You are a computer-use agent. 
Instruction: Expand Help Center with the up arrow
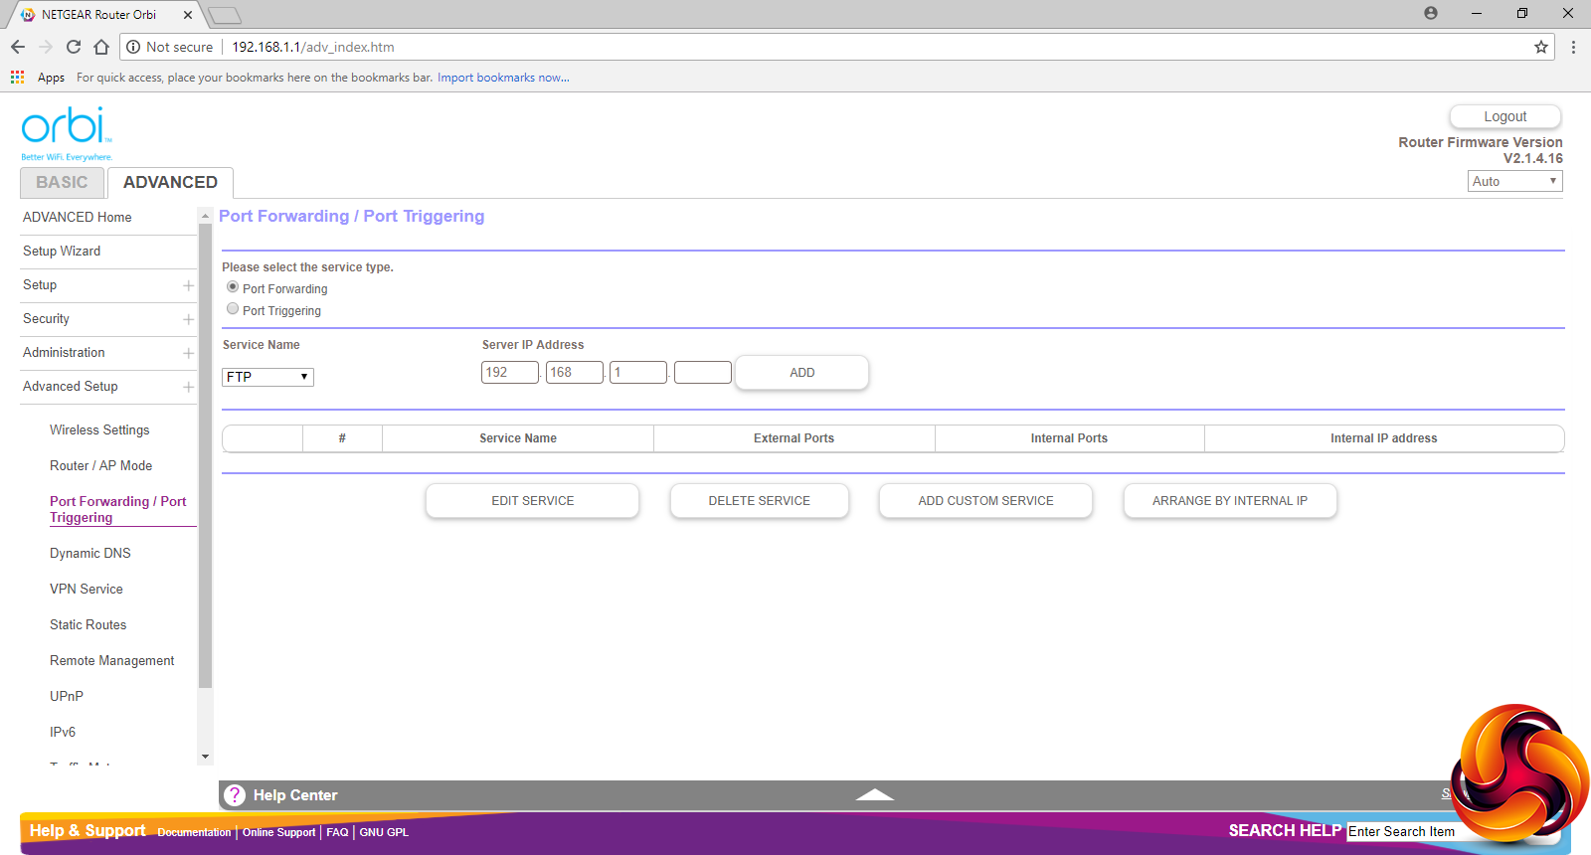pos(874,794)
